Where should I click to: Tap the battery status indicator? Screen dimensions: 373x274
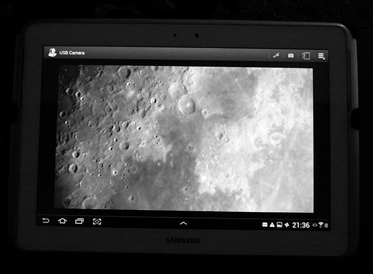click(326, 226)
